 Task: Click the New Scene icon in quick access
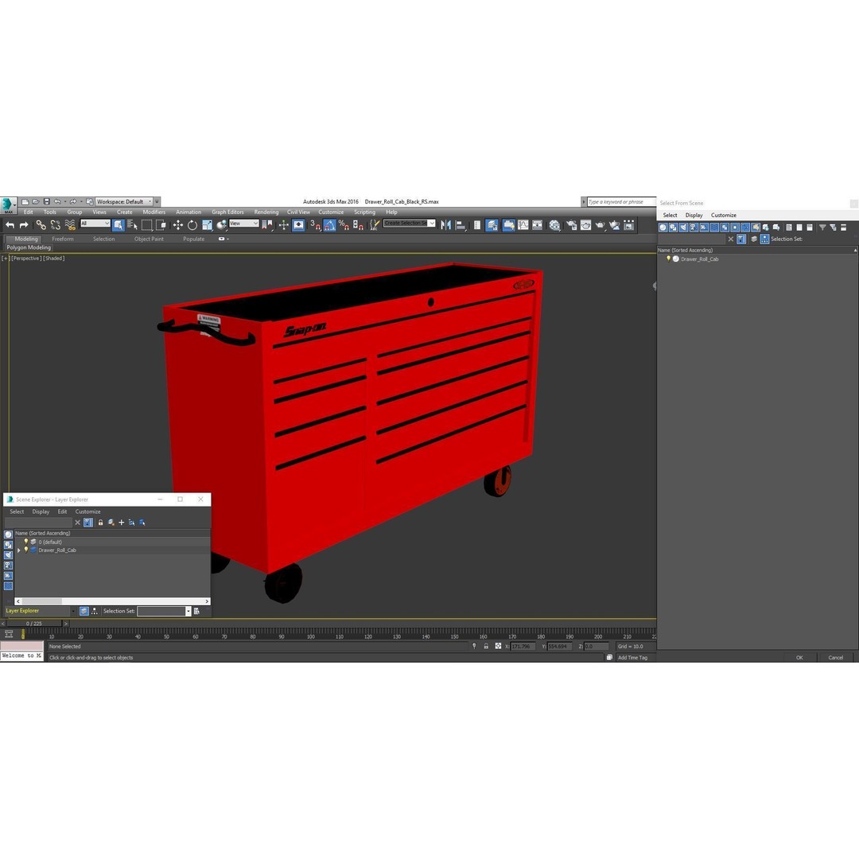pyautogui.click(x=25, y=201)
